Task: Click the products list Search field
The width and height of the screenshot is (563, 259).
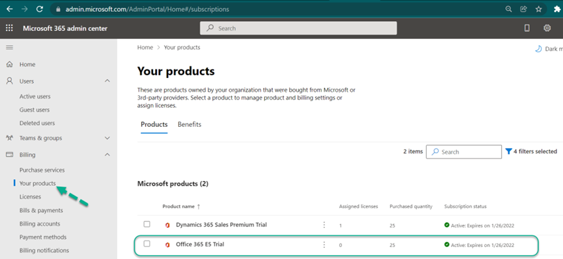Action: pyautogui.click(x=464, y=152)
